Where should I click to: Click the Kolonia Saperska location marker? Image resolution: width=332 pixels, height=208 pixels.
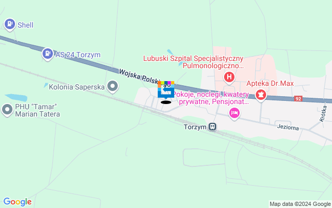pos(113,87)
